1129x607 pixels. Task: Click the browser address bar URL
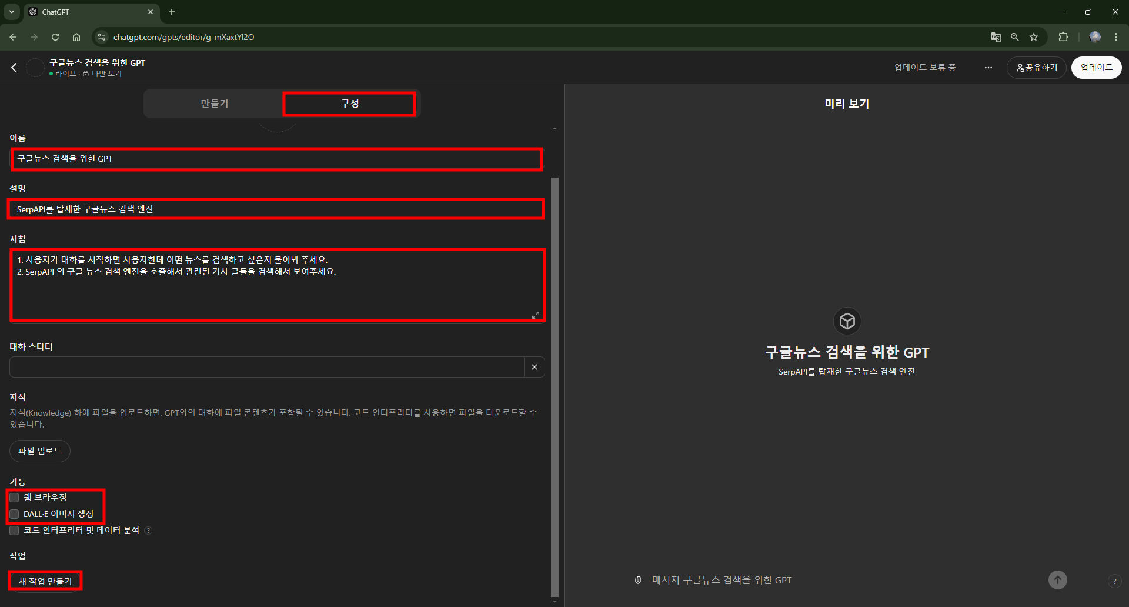[183, 37]
